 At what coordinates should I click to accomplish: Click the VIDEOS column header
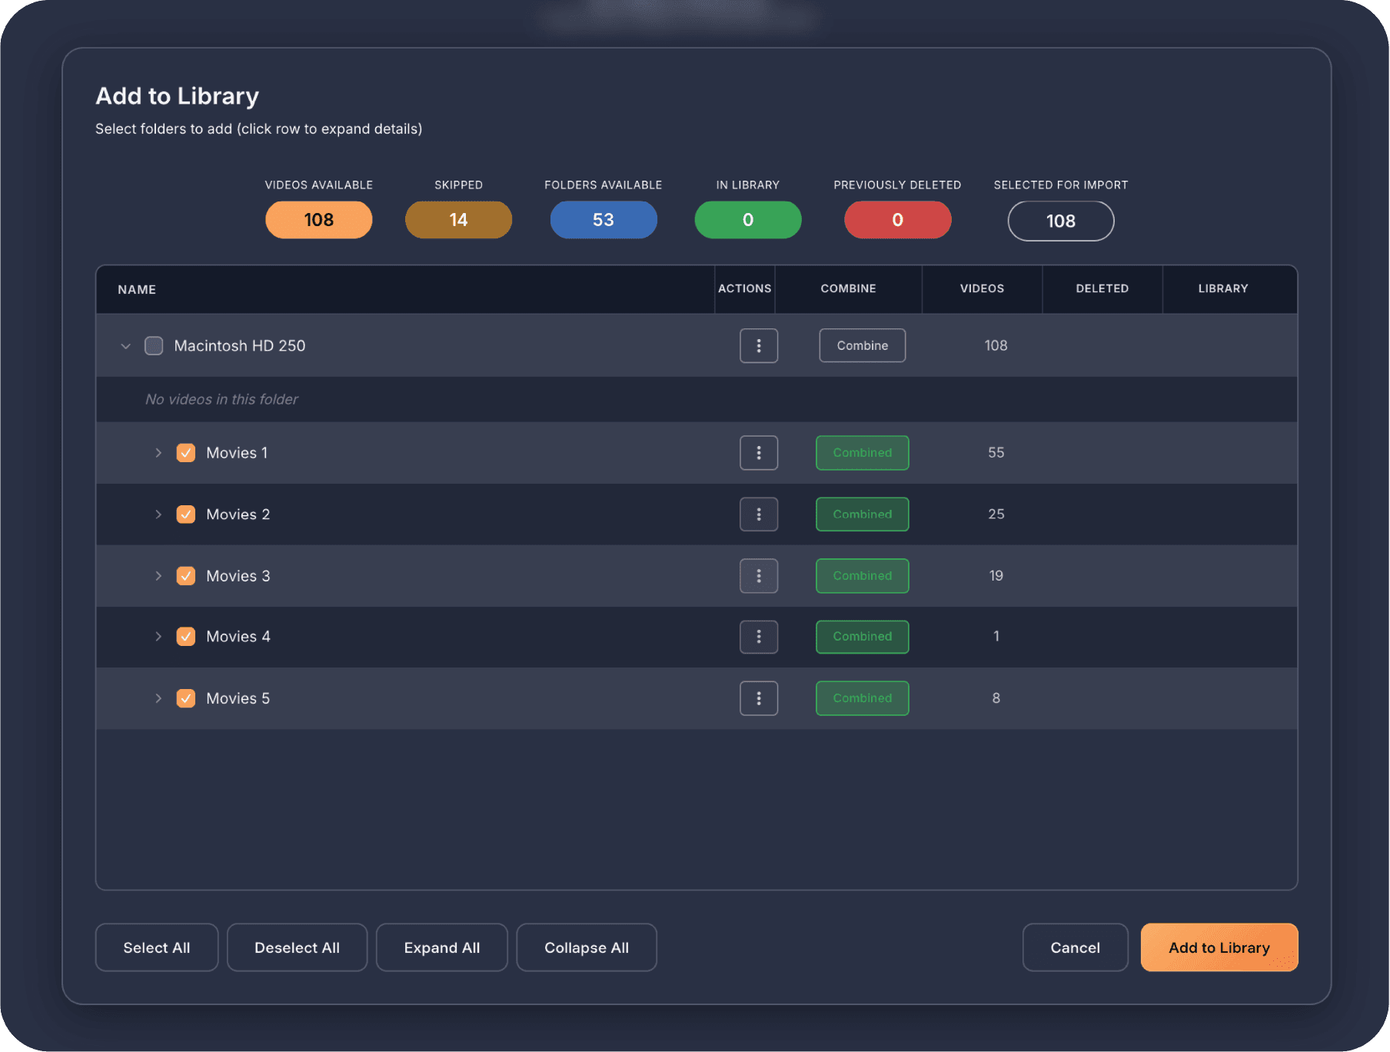coord(982,288)
